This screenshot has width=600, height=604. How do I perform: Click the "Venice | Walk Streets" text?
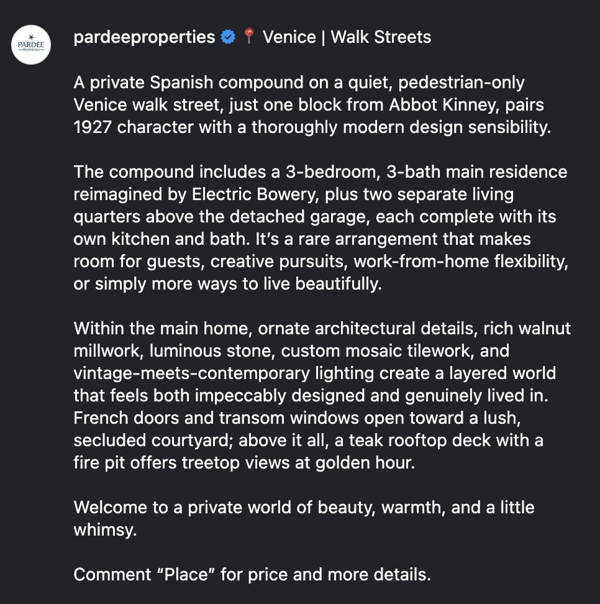347,37
